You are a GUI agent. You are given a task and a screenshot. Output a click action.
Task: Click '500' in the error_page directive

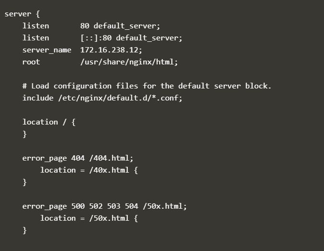78,206
